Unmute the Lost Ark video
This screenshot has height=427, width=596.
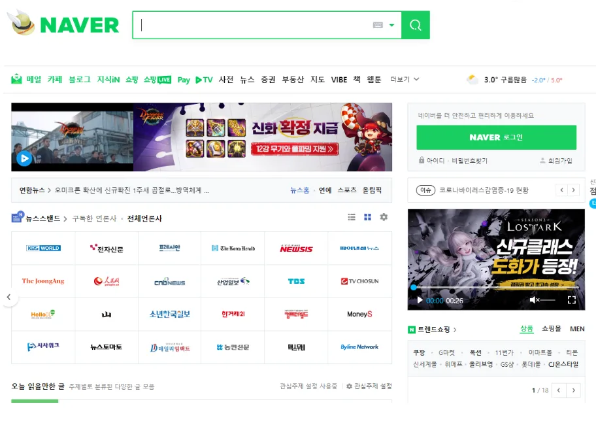click(535, 300)
